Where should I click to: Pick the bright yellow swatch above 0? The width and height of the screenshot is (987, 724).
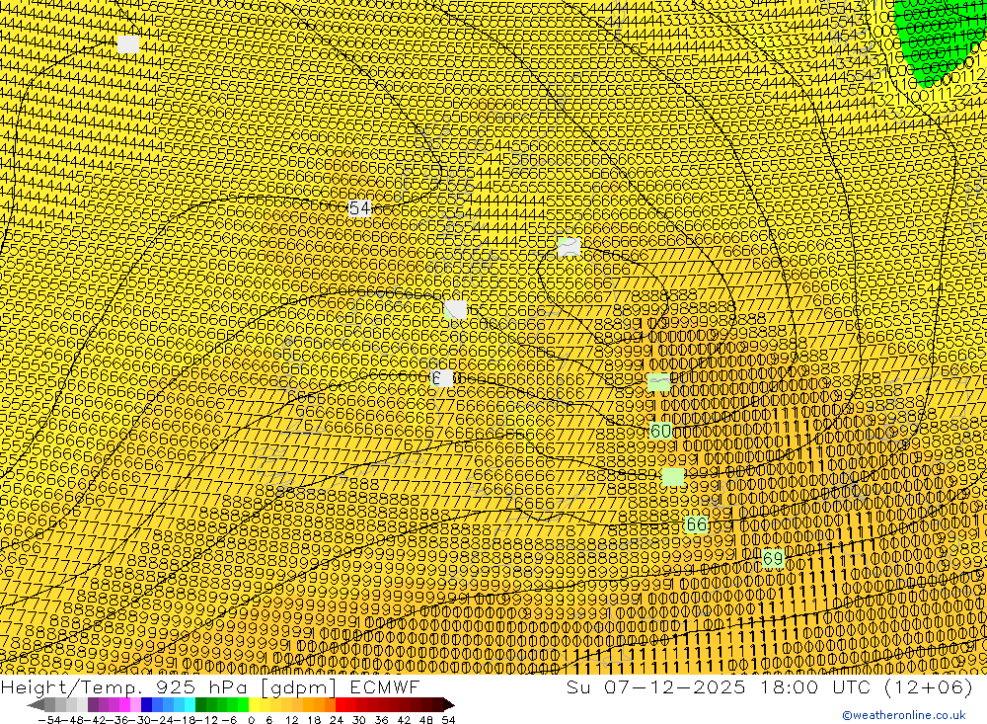(255, 704)
